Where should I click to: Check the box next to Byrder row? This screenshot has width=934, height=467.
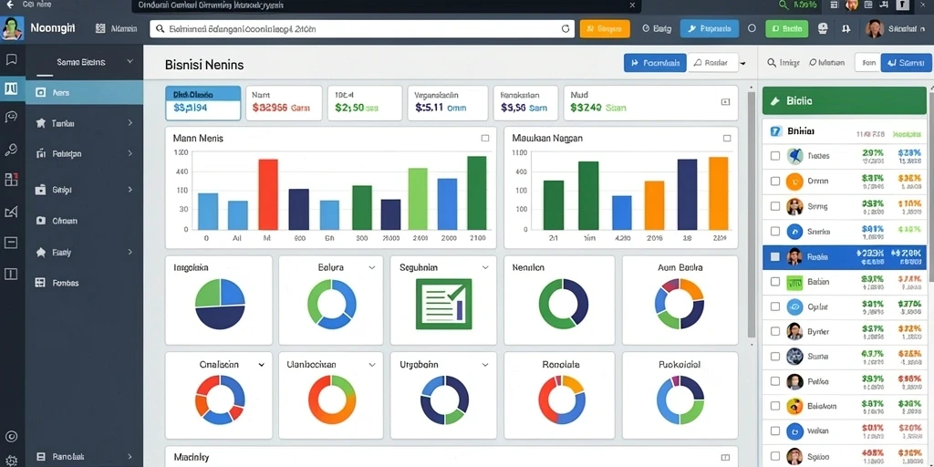775,331
